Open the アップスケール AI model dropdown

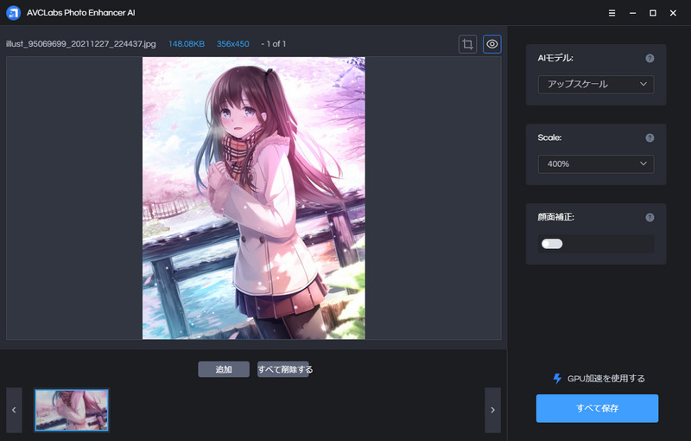click(x=596, y=84)
